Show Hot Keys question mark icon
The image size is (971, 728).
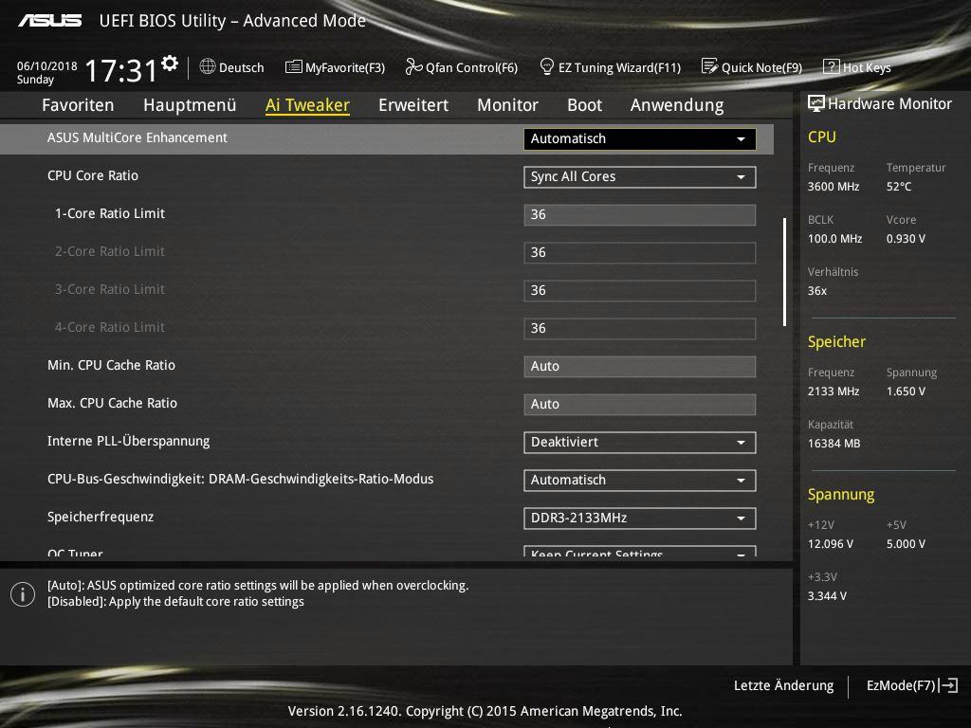(831, 67)
